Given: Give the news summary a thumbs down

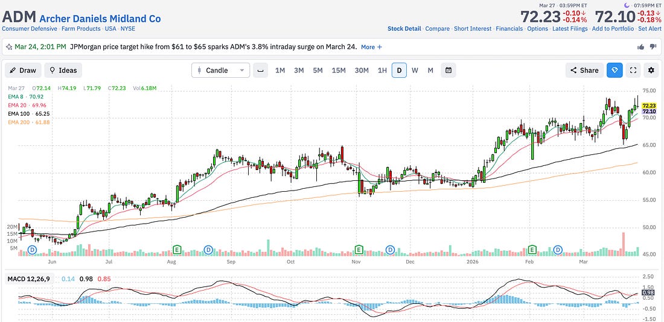Looking at the screenshot, I should [x=653, y=47].
